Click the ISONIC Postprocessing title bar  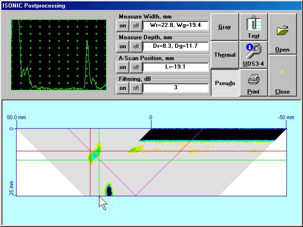(151, 6)
